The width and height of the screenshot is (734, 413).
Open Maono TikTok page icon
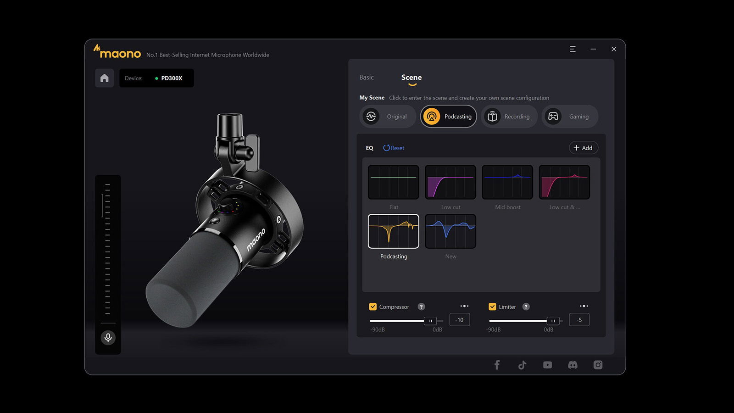[522, 365]
